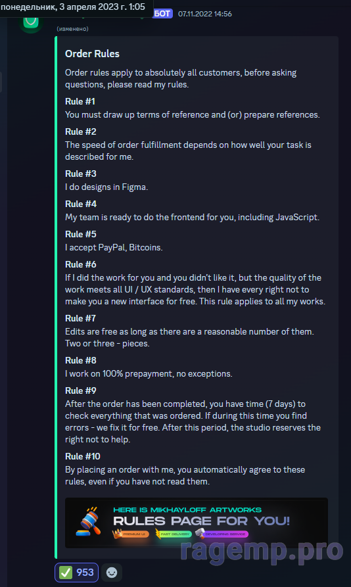Image resolution: width=351 pixels, height=587 pixels.
Task: Click the Rule #1 heading
Action: [80, 101]
